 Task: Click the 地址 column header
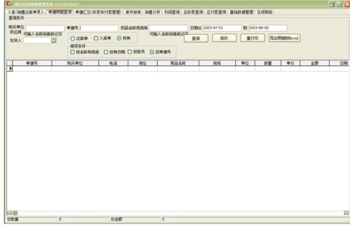[143, 63]
